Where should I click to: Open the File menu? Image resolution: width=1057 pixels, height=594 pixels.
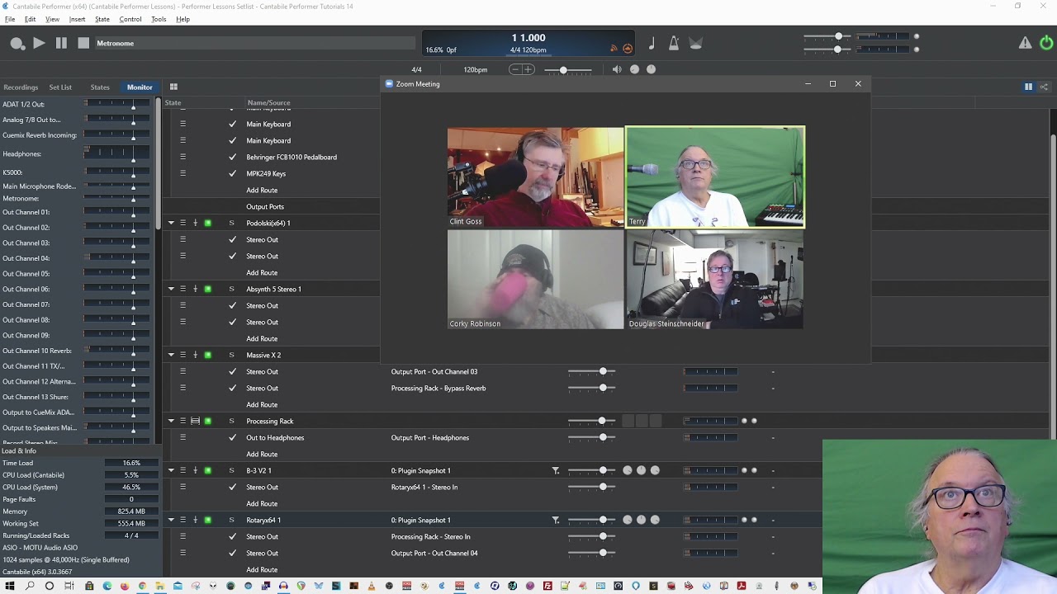(x=10, y=19)
